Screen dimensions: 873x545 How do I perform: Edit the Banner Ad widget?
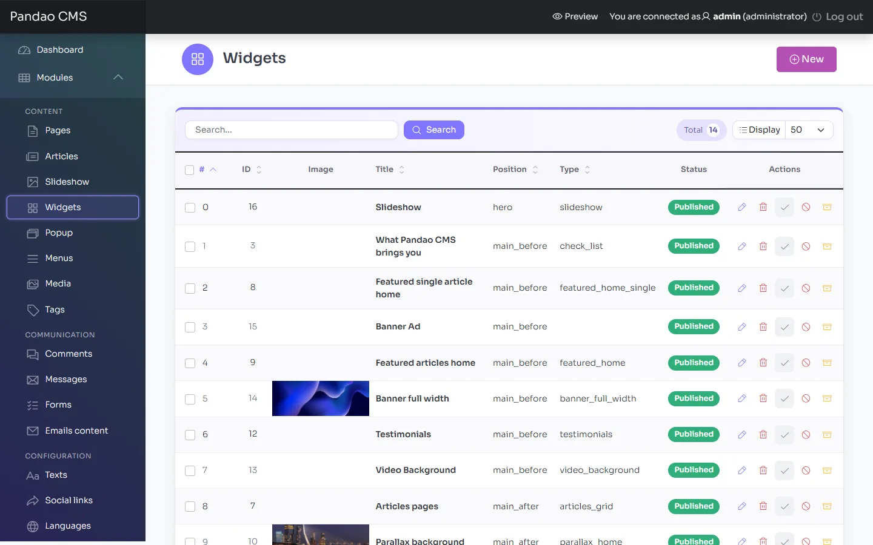tap(741, 327)
